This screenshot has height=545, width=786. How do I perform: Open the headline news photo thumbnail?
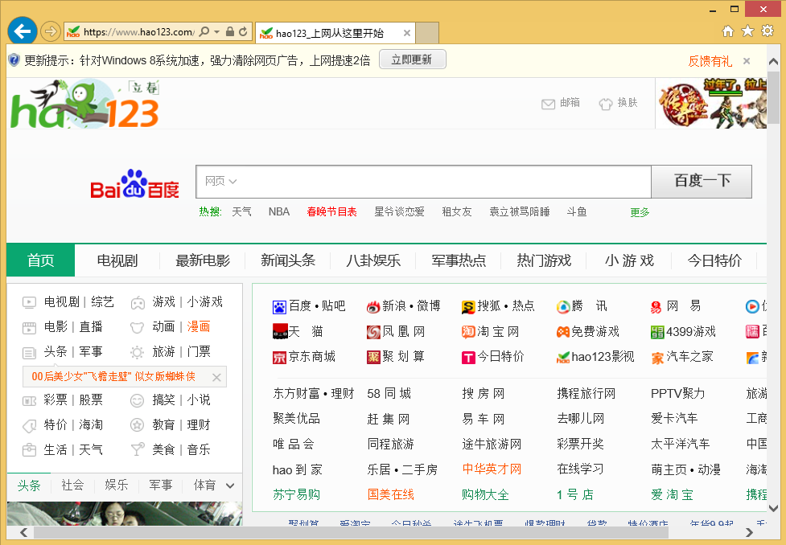click(125, 514)
